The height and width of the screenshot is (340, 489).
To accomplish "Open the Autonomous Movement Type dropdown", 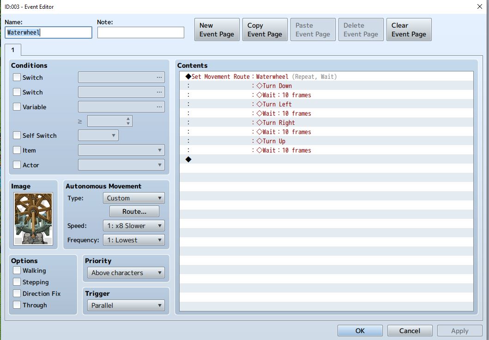I will [134, 198].
